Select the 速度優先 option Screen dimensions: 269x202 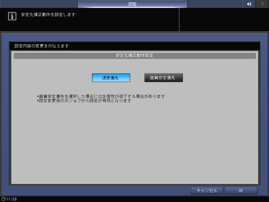coord(111,78)
